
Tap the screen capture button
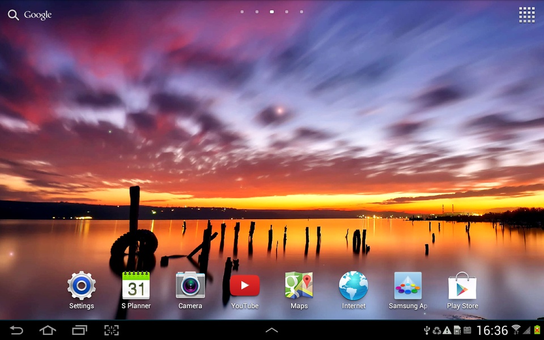tap(112, 330)
